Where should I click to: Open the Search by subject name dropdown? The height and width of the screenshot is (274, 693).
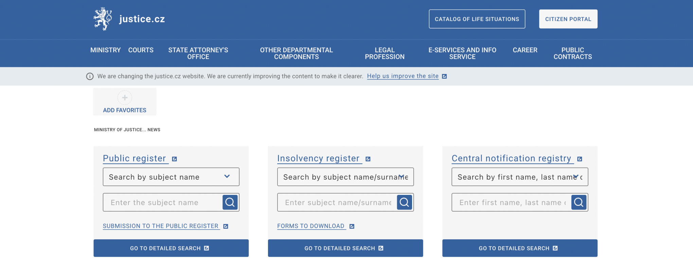point(171,177)
